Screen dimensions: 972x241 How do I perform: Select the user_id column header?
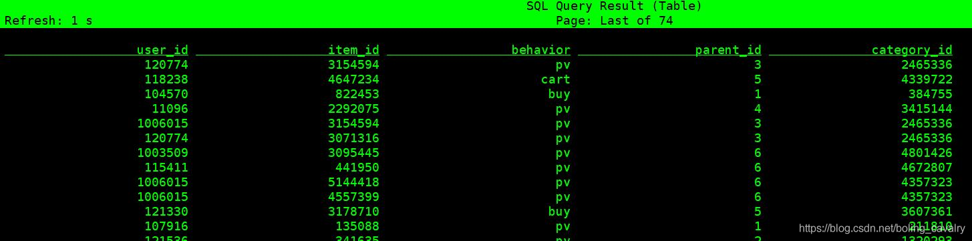point(162,50)
